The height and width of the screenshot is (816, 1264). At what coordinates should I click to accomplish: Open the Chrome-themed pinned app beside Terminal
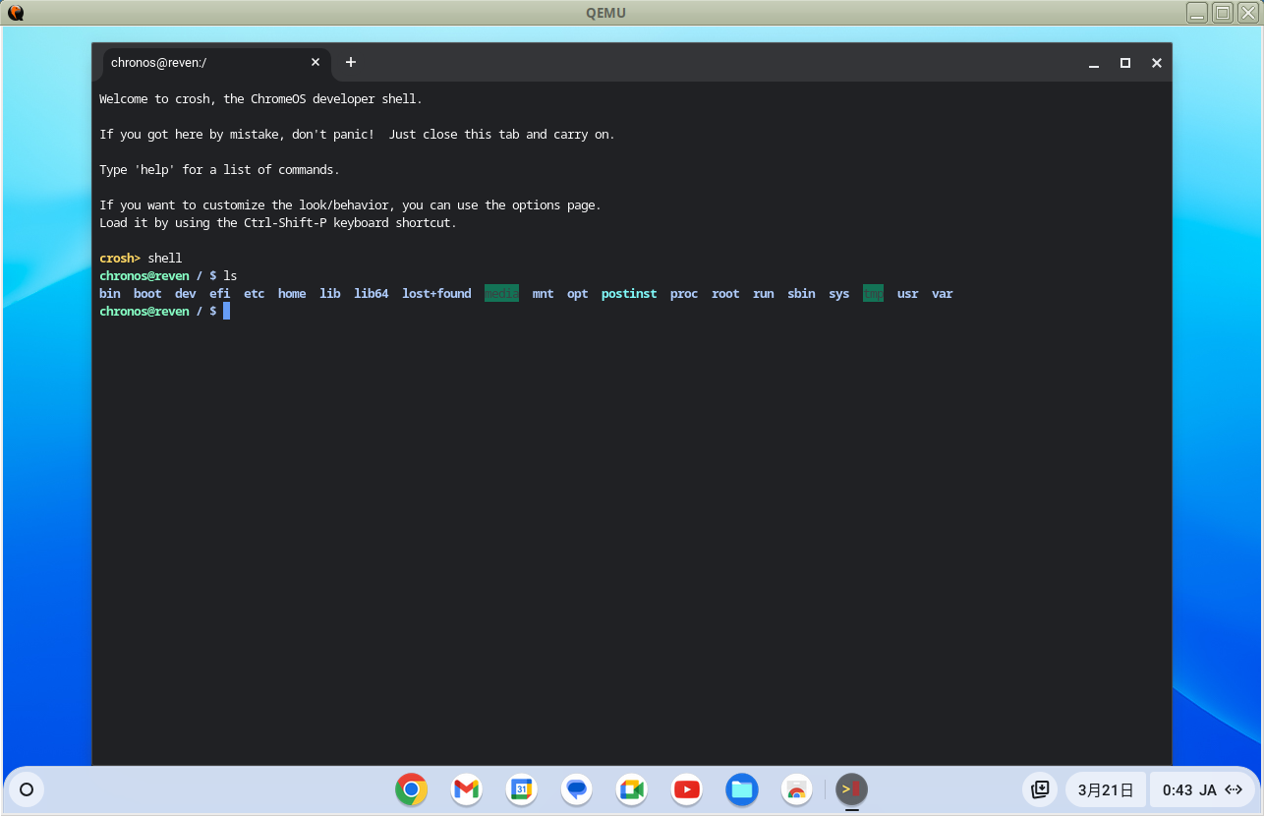click(x=796, y=789)
